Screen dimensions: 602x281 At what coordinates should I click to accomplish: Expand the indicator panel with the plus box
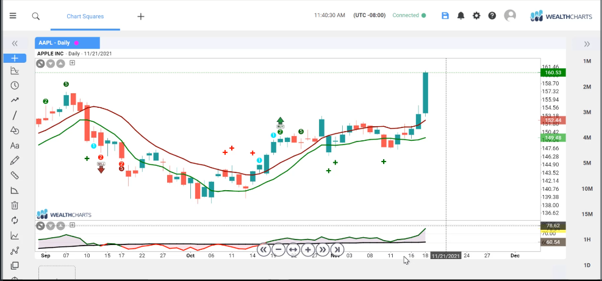72,226
